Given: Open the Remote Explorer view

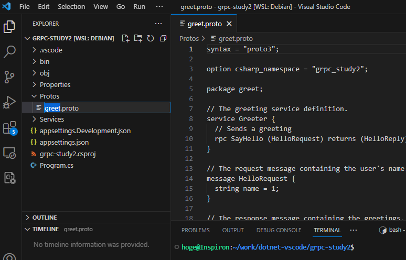Looking at the screenshot, I should click(10, 153).
